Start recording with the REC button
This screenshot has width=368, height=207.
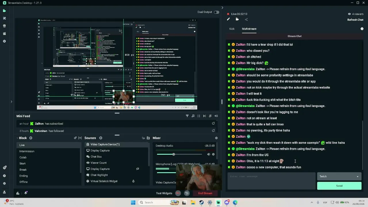point(178,193)
